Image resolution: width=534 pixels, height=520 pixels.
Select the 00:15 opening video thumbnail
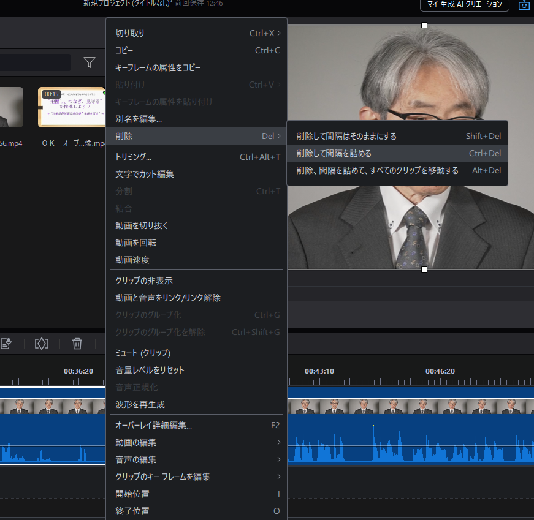pyautogui.click(x=72, y=107)
